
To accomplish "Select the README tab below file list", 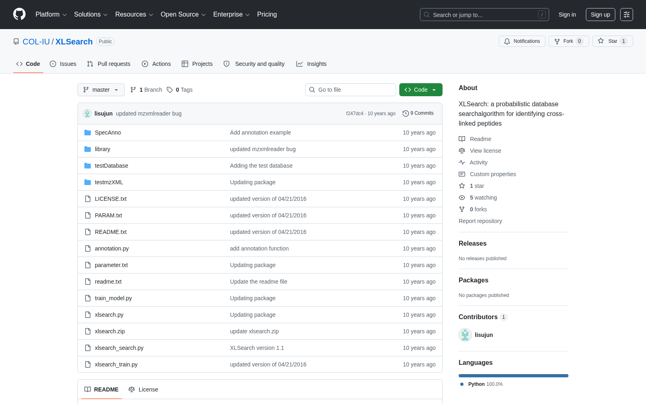I will pos(101,389).
